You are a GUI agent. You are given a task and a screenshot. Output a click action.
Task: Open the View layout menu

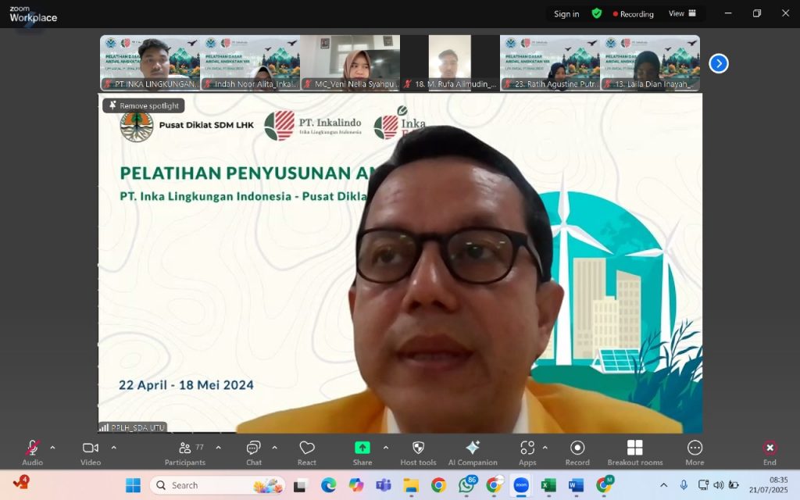pyautogui.click(x=682, y=13)
